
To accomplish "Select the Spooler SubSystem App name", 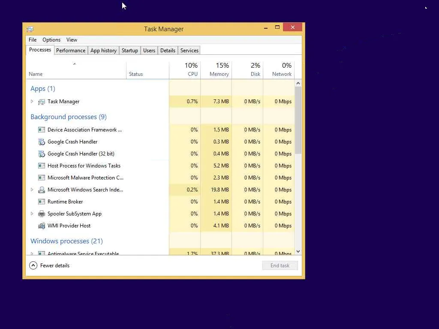I will coord(75,214).
